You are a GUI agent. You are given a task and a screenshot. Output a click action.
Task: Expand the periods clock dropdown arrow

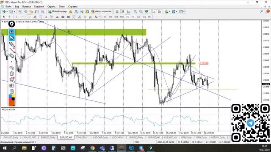click(177, 11)
